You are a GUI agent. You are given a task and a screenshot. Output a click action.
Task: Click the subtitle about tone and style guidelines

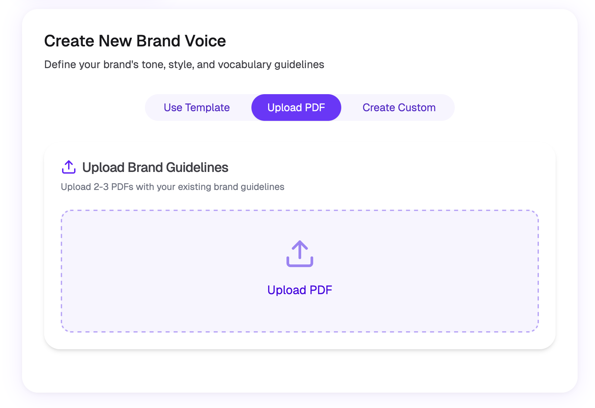(184, 64)
